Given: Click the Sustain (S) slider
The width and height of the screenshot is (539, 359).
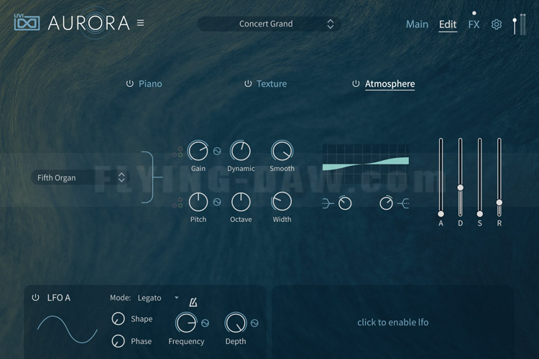Looking at the screenshot, I should (x=480, y=177).
